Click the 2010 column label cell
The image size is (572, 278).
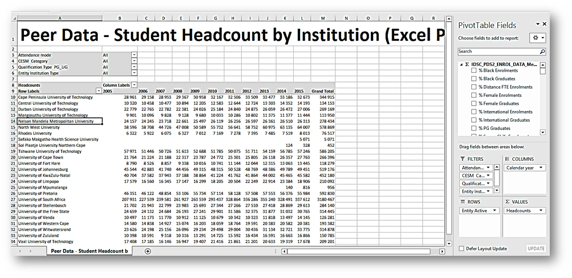coord(215,91)
